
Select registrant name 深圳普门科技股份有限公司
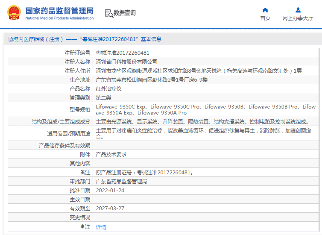pyautogui.click(x=126, y=62)
